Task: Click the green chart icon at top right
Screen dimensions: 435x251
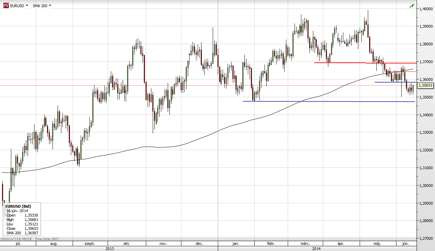Action: coord(412,6)
